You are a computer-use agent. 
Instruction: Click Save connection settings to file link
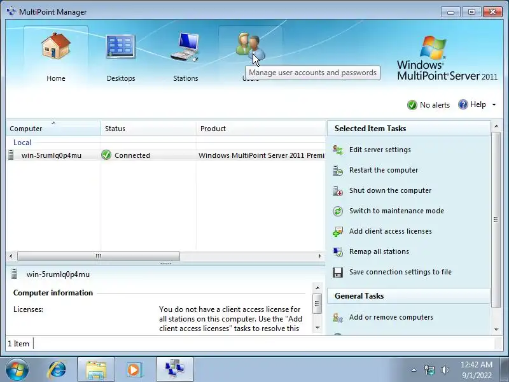[x=400, y=272]
